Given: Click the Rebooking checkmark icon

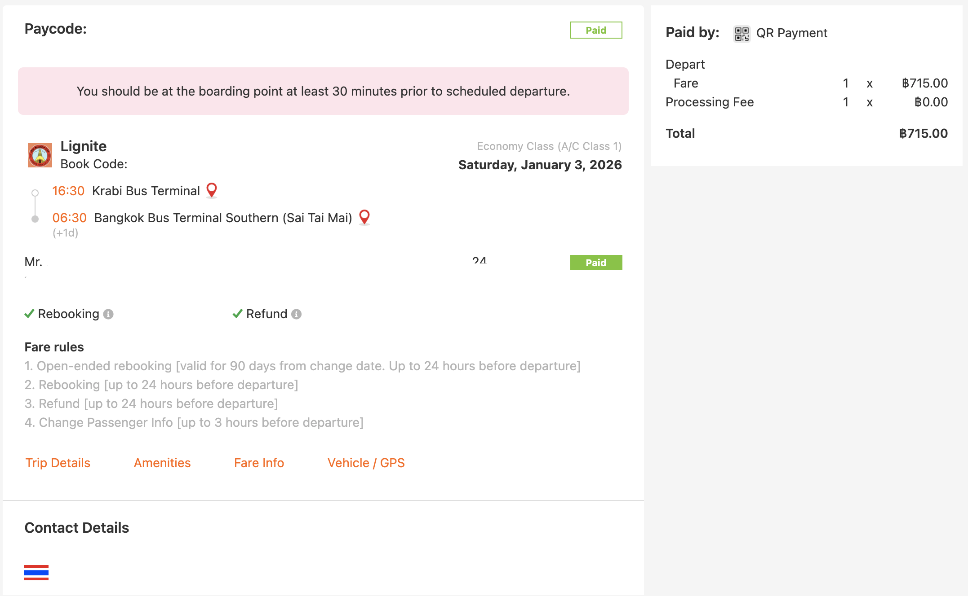Looking at the screenshot, I should click(29, 314).
